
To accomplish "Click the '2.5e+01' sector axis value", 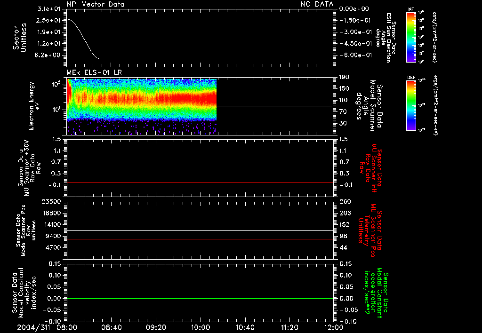I will 48,20.
